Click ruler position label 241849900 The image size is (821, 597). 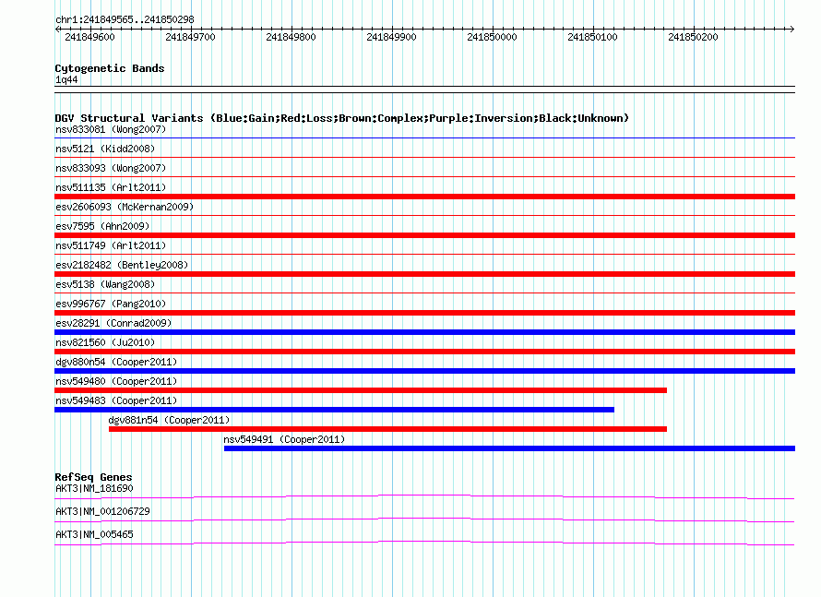click(392, 37)
